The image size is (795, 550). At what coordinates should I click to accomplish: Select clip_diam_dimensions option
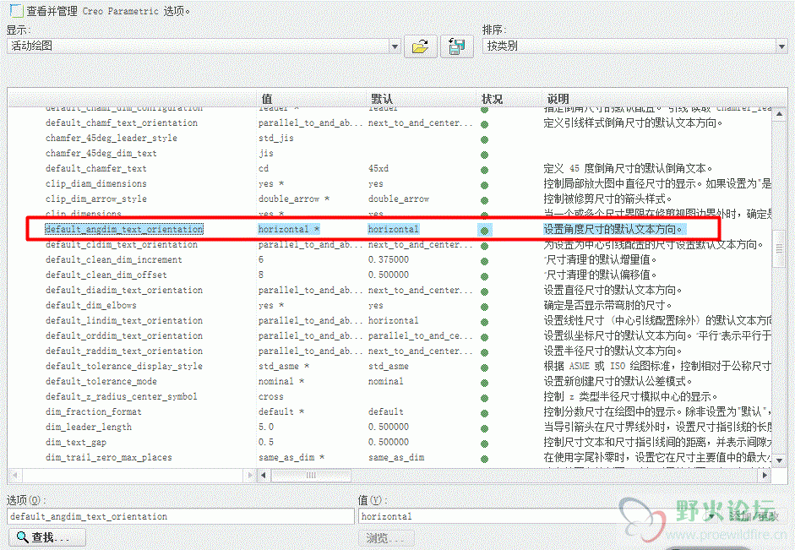(95, 183)
